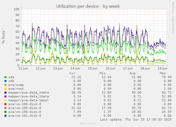The image size is (176, 127).
Task: Select the 'pve/vm-100-disk-0' legend label
Action: coord(25,104)
